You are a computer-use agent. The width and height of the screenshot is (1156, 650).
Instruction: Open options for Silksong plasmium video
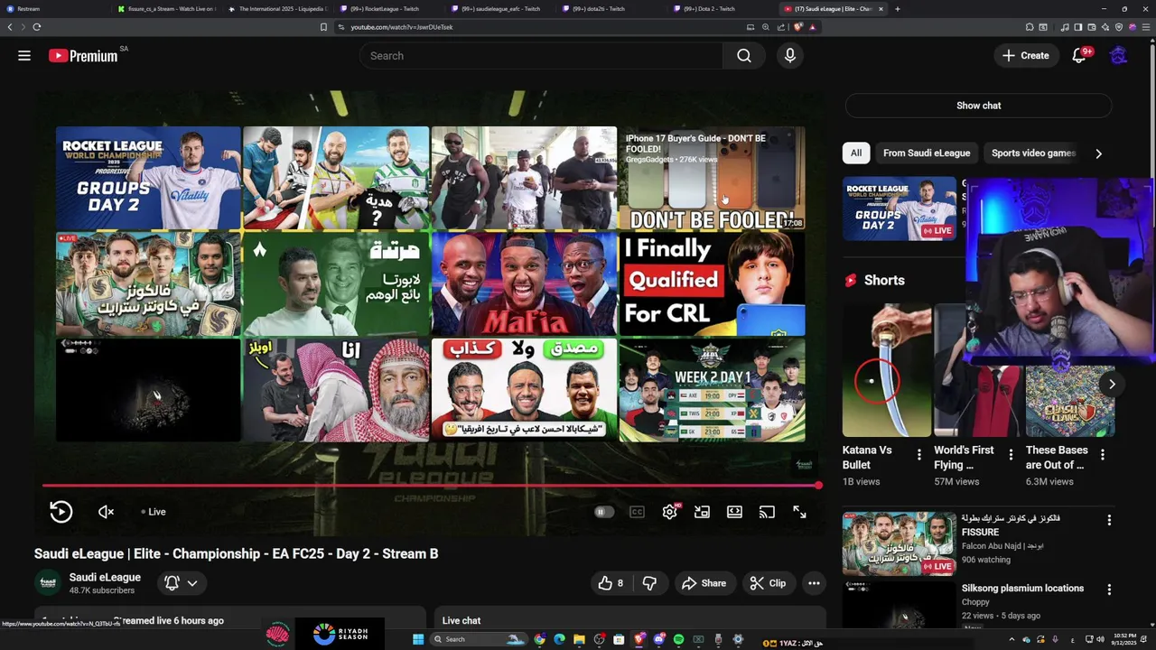(x=1109, y=590)
